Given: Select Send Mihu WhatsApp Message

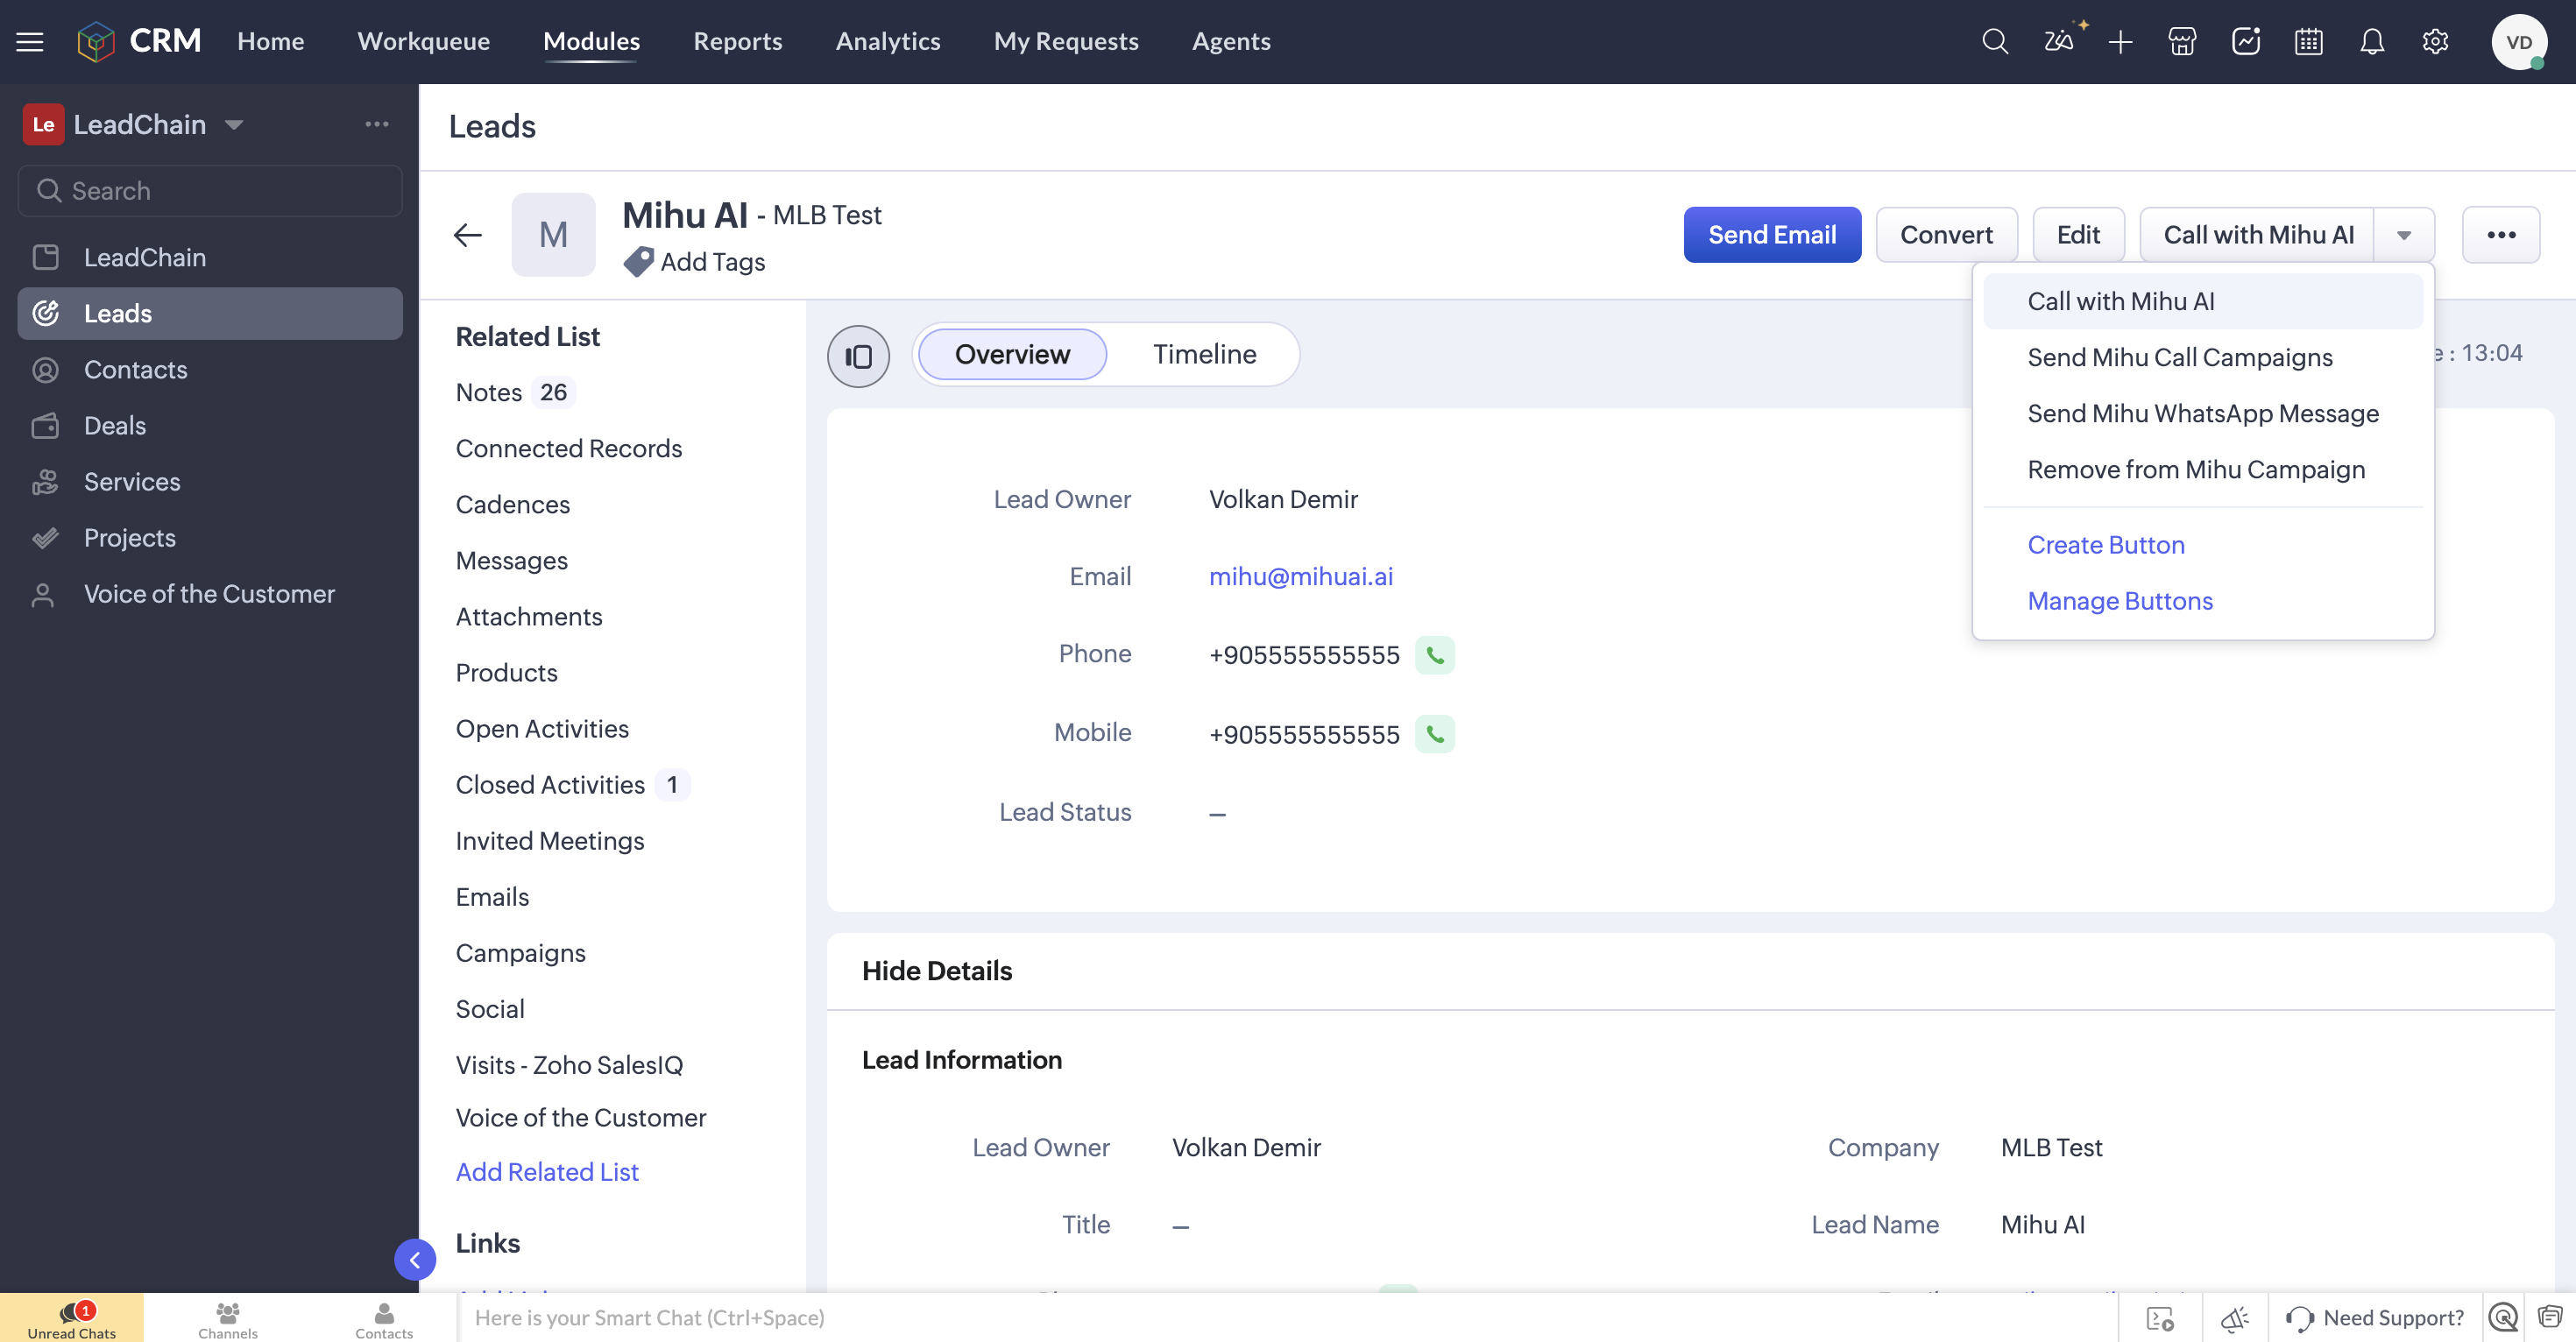Looking at the screenshot, I should (2203, 413).
